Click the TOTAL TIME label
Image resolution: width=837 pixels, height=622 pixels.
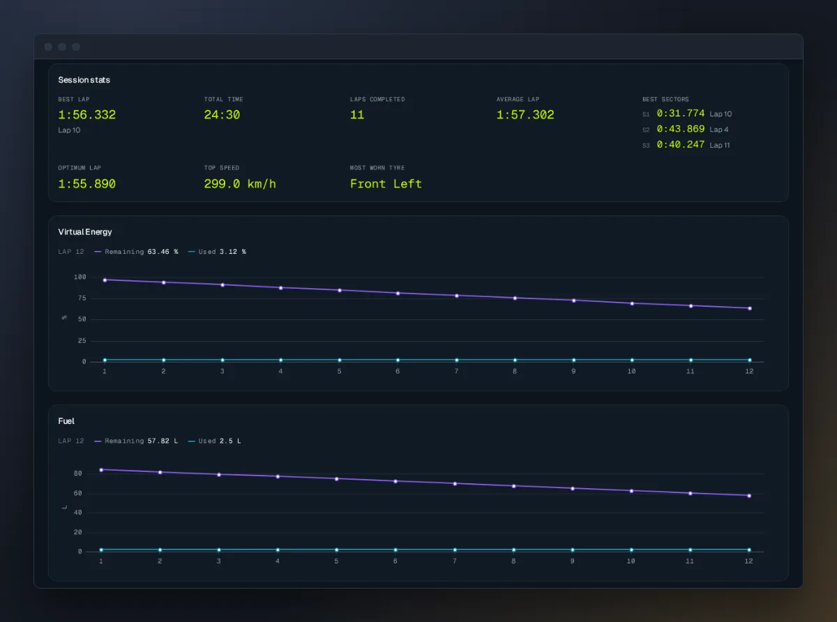(x=223, y=99)
